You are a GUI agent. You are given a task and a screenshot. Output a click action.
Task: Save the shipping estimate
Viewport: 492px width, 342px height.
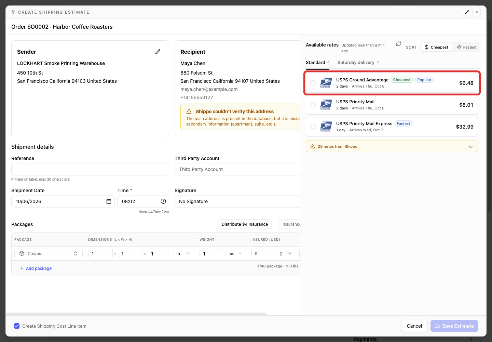coord(454,326)
